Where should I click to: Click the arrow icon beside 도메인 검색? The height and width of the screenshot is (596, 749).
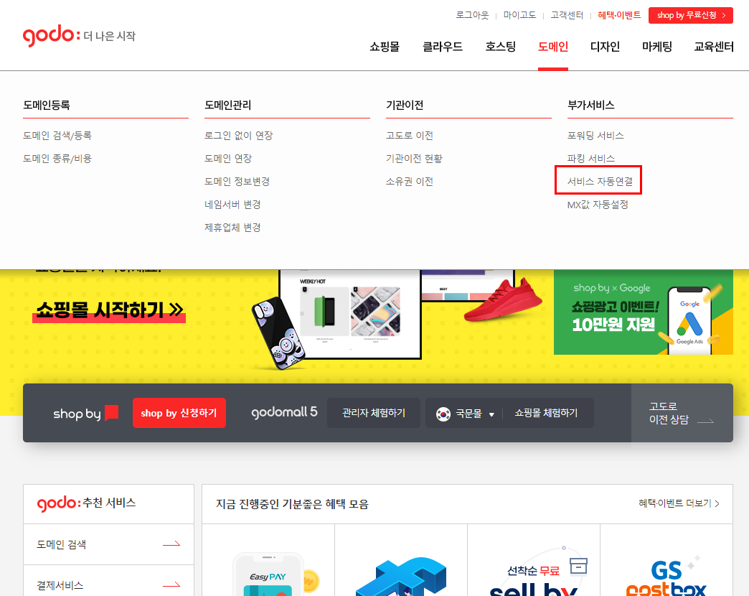171,544
